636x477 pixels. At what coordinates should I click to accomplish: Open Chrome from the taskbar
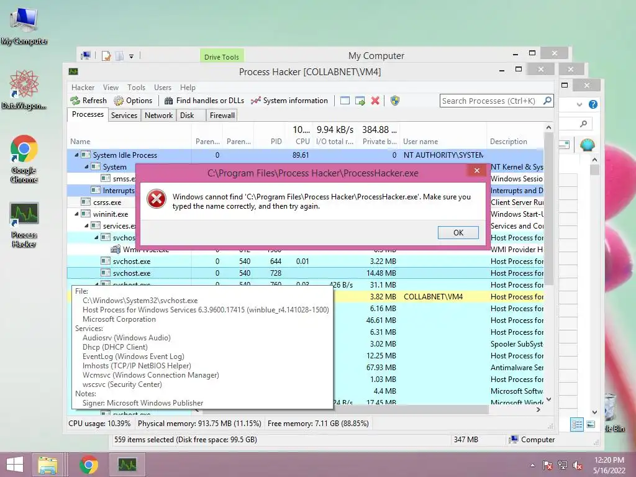click(89, 465)
